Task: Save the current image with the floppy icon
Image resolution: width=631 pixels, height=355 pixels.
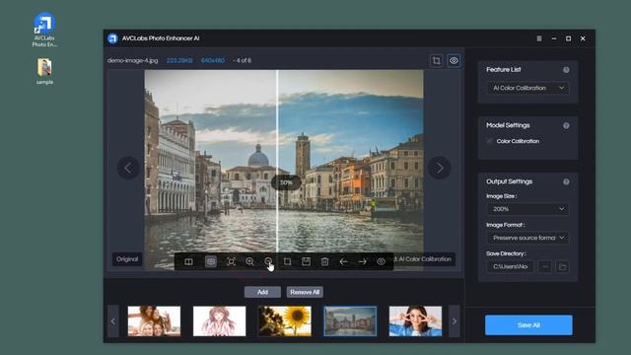Action: click(x=307, y=261)
